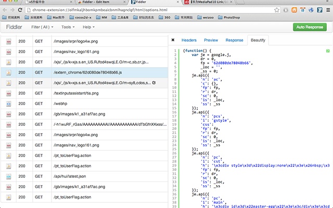Switch to the Headers tab
This screenshot has height=208, width=333.
point(189,40)
